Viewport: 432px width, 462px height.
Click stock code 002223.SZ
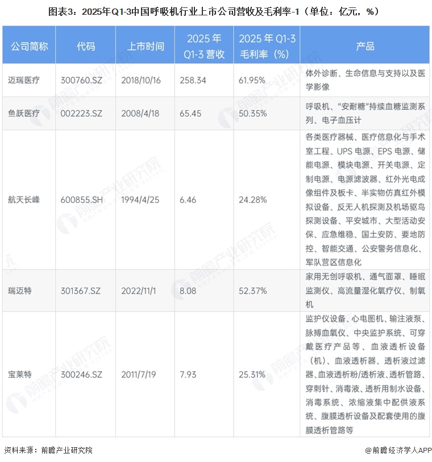point(81,113)
